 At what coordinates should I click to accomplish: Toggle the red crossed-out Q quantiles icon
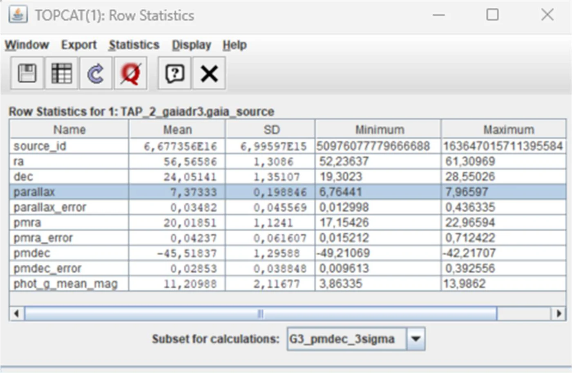tap(130, 74)
